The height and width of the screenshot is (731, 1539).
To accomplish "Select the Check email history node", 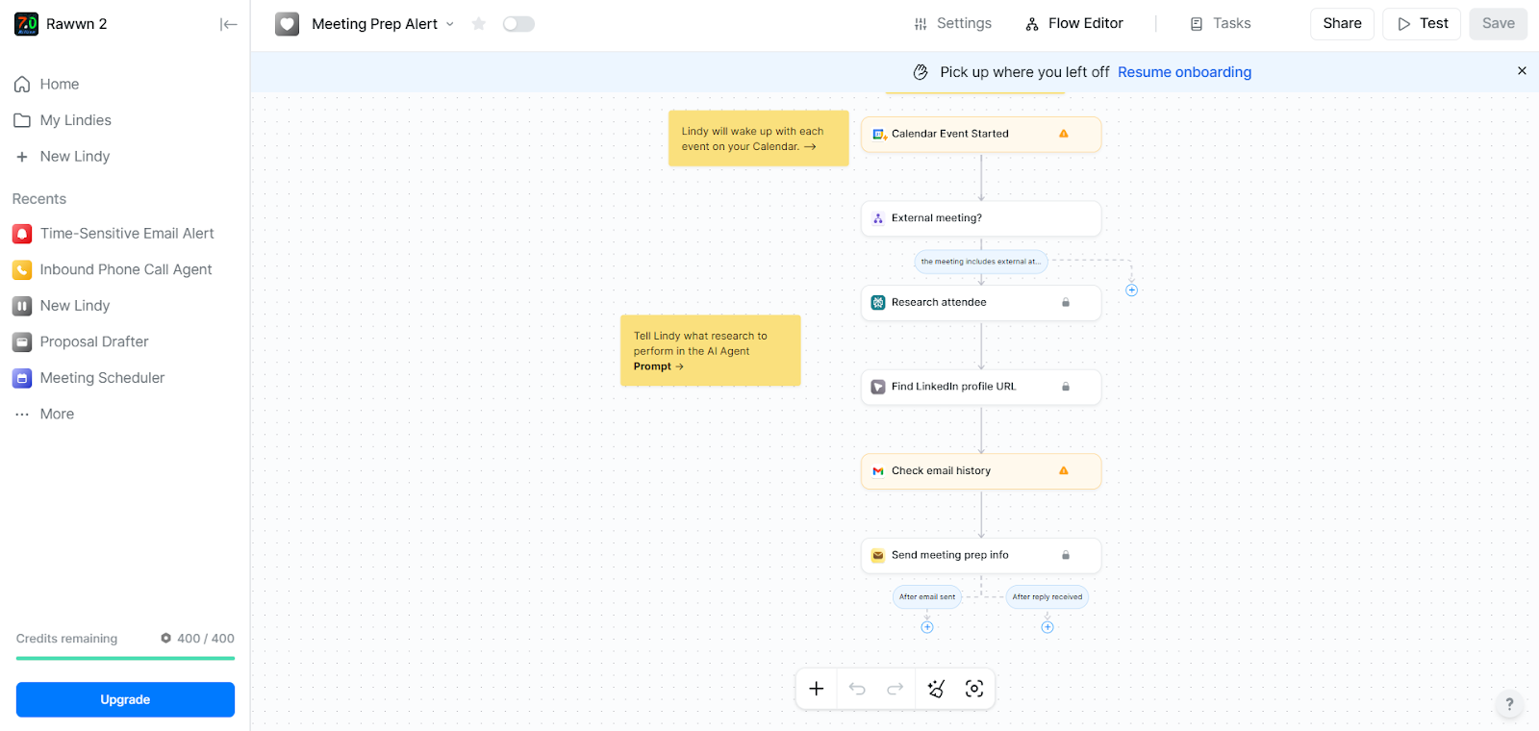I will click(x=981, y=471).
